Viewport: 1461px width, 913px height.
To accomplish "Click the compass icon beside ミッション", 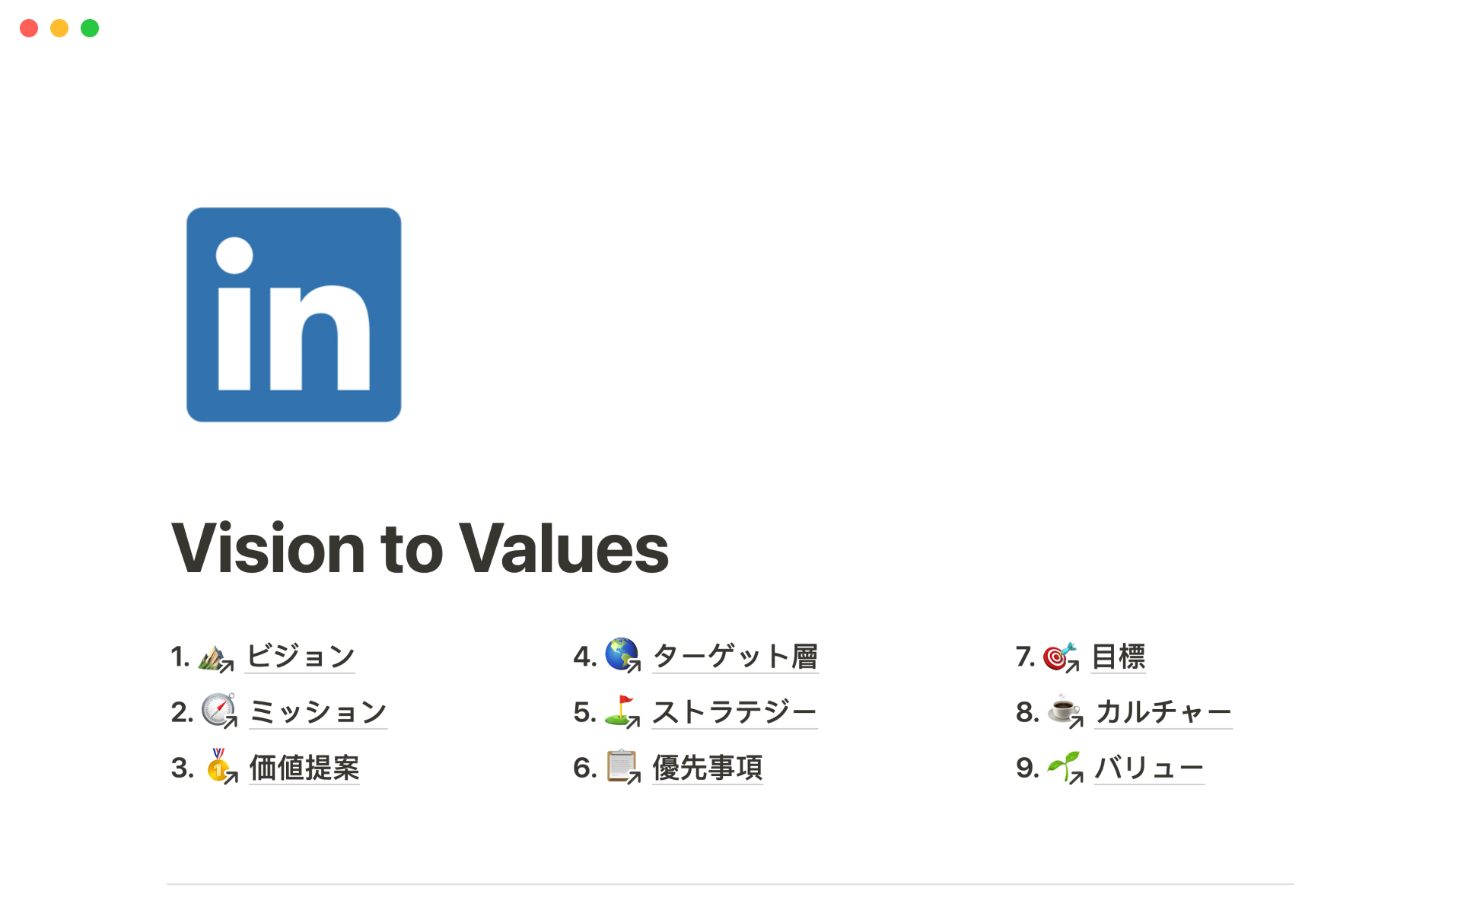I will (218, 711).
